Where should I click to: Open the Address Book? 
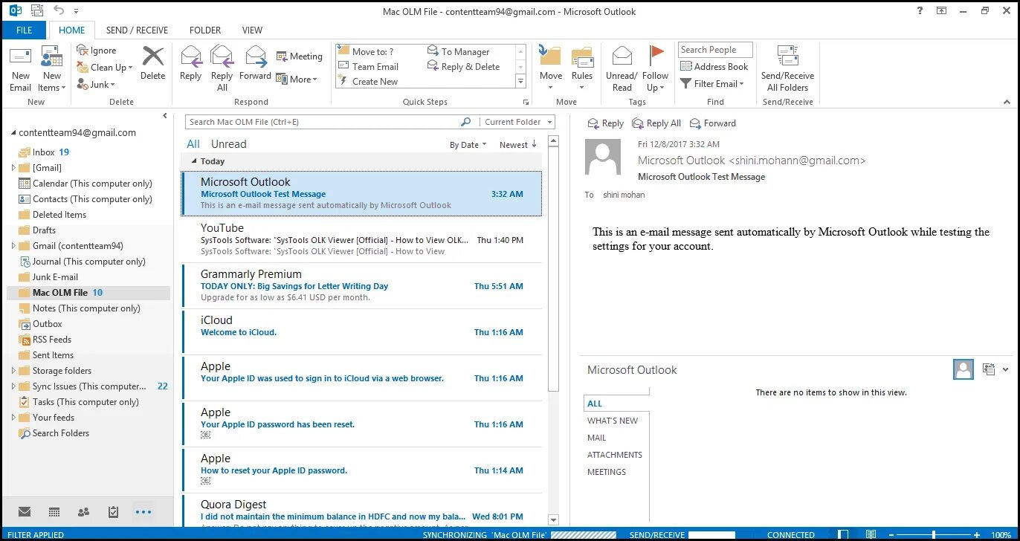click(714, 67)
